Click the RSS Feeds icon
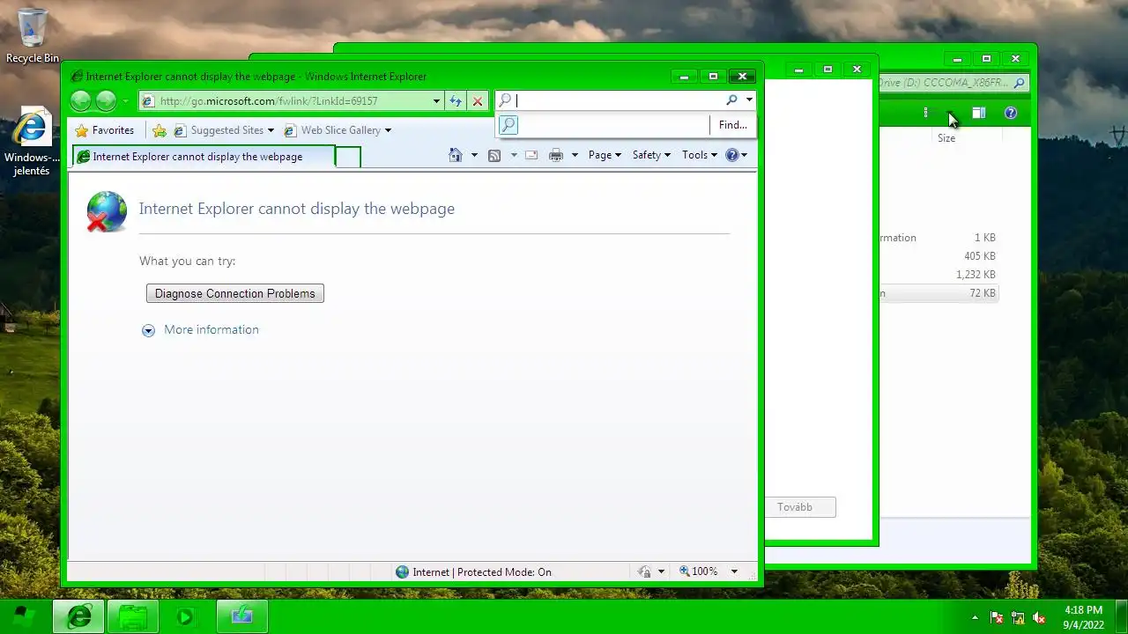This screenshot has width=1128, height=634. point(494,155)
